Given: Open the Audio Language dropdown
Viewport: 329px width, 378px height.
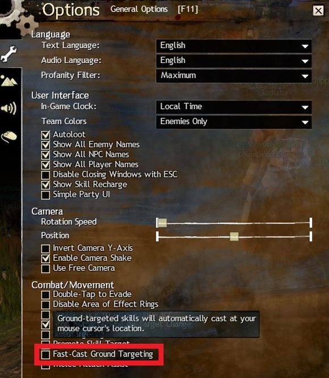Looking at the screenshot, I should 234,61.
